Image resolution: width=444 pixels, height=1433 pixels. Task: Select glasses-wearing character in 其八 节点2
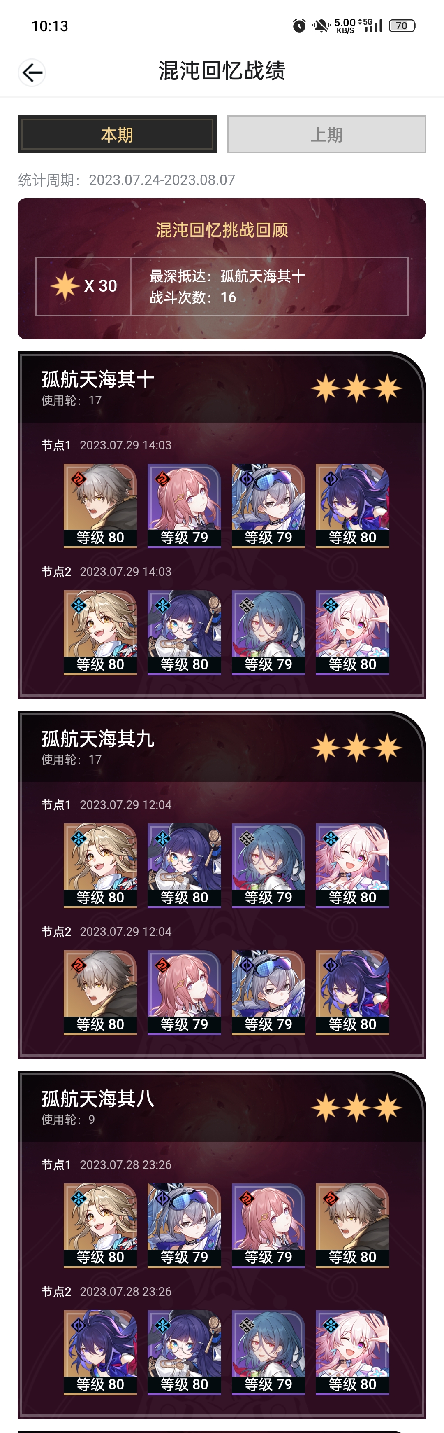(184, 1352)
